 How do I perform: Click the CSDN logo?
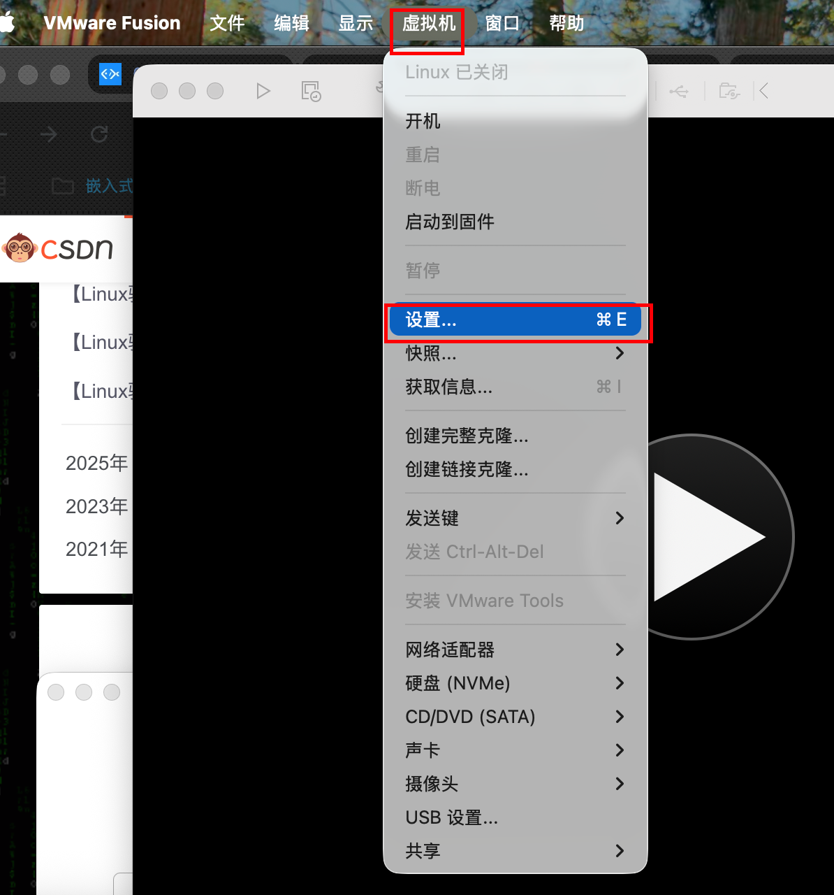[x=57, y=248]
